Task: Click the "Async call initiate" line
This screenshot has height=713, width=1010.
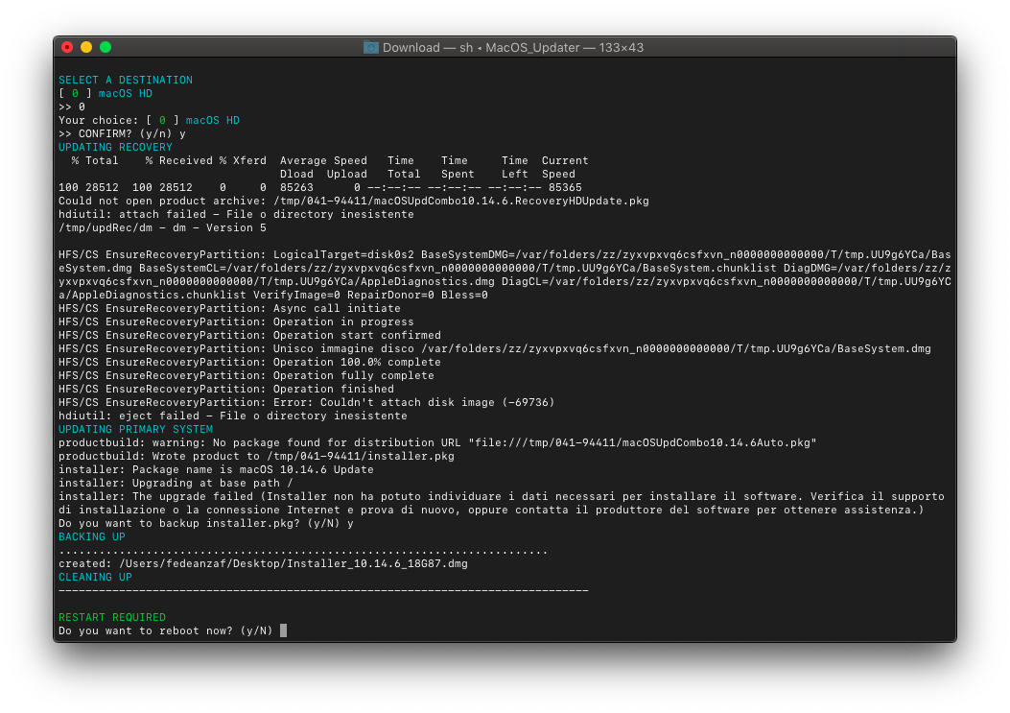Action: coord(229,309)
